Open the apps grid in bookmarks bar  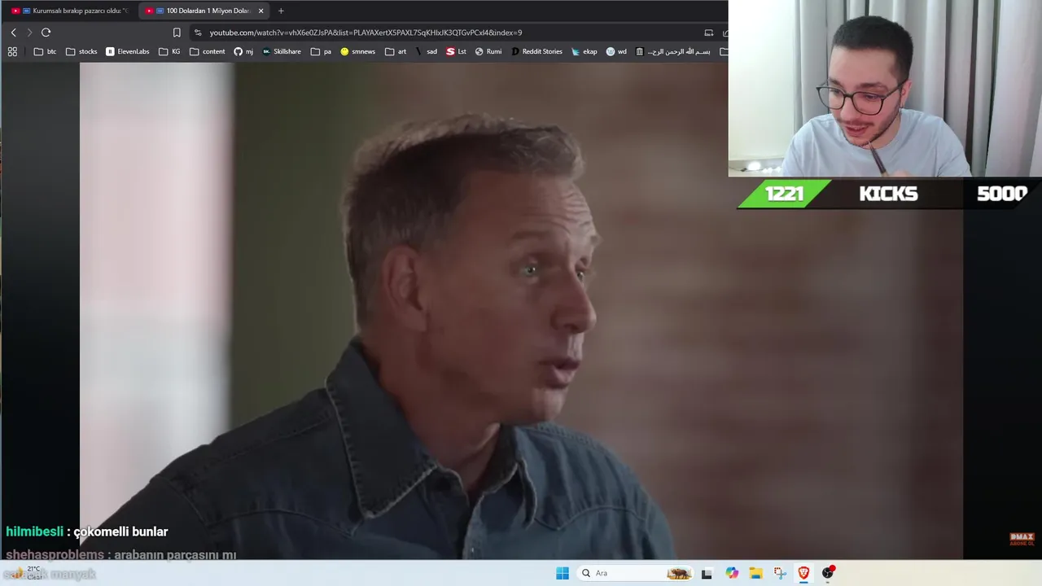tap(12, 51)
